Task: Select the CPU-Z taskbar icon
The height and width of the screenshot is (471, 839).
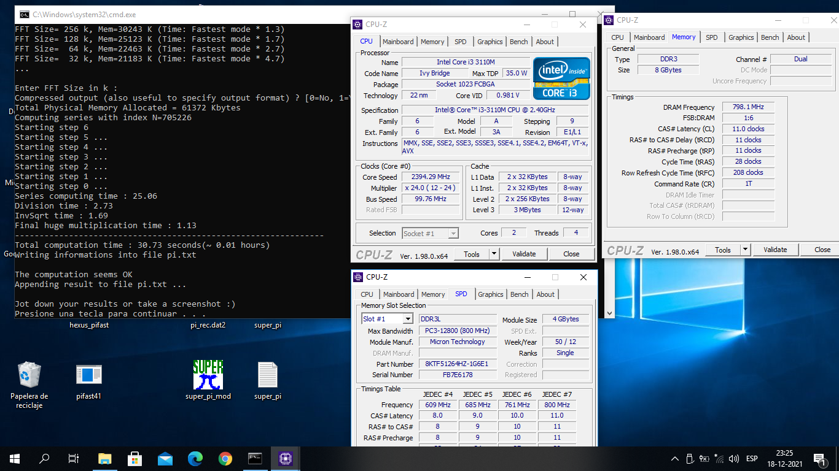Action: coord(286,458)
